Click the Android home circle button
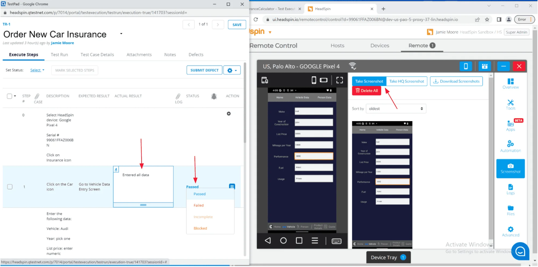Screen dimensions: 538x267 [283, 240]
